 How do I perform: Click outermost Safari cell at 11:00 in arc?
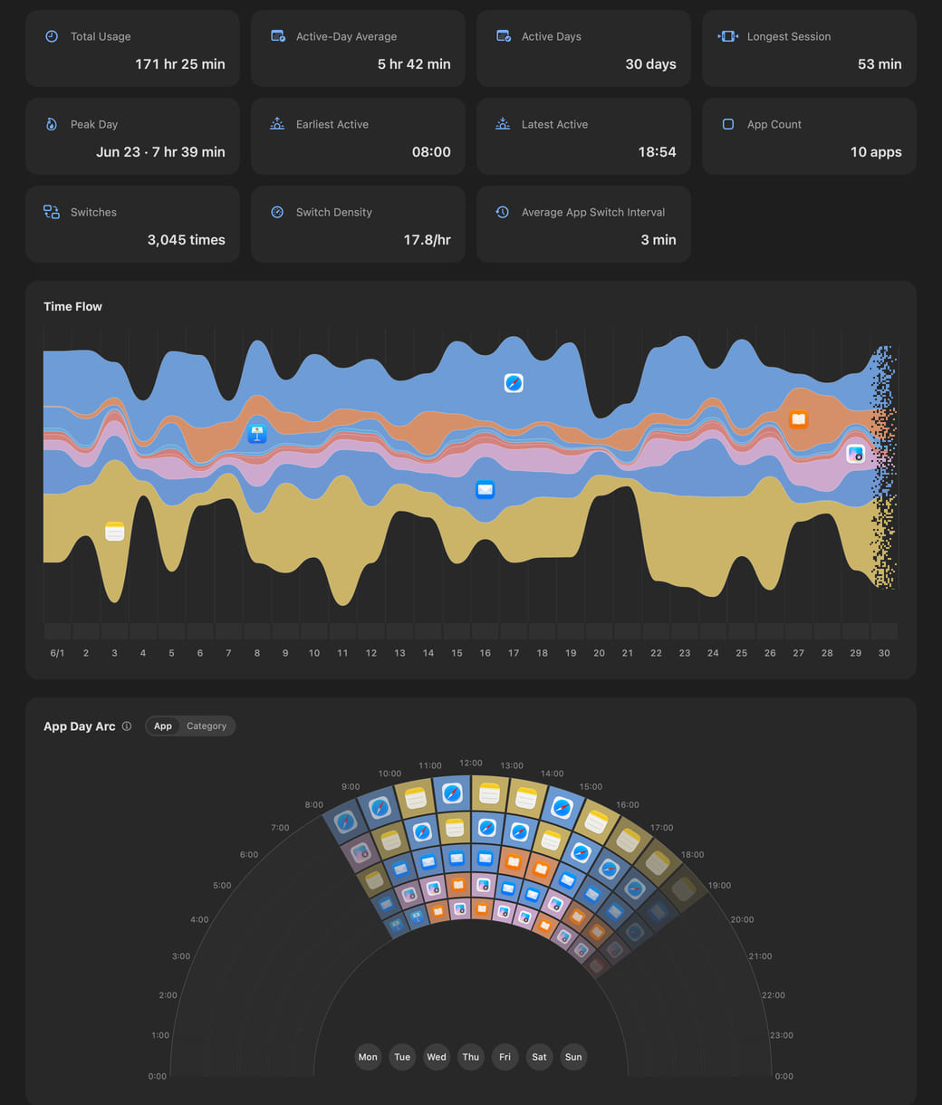452,794
